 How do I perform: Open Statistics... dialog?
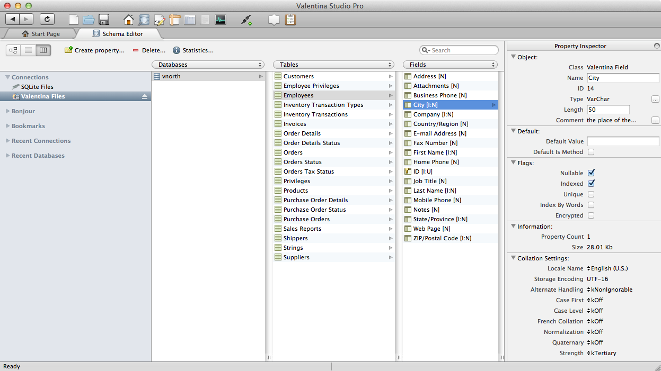[193, 50]
